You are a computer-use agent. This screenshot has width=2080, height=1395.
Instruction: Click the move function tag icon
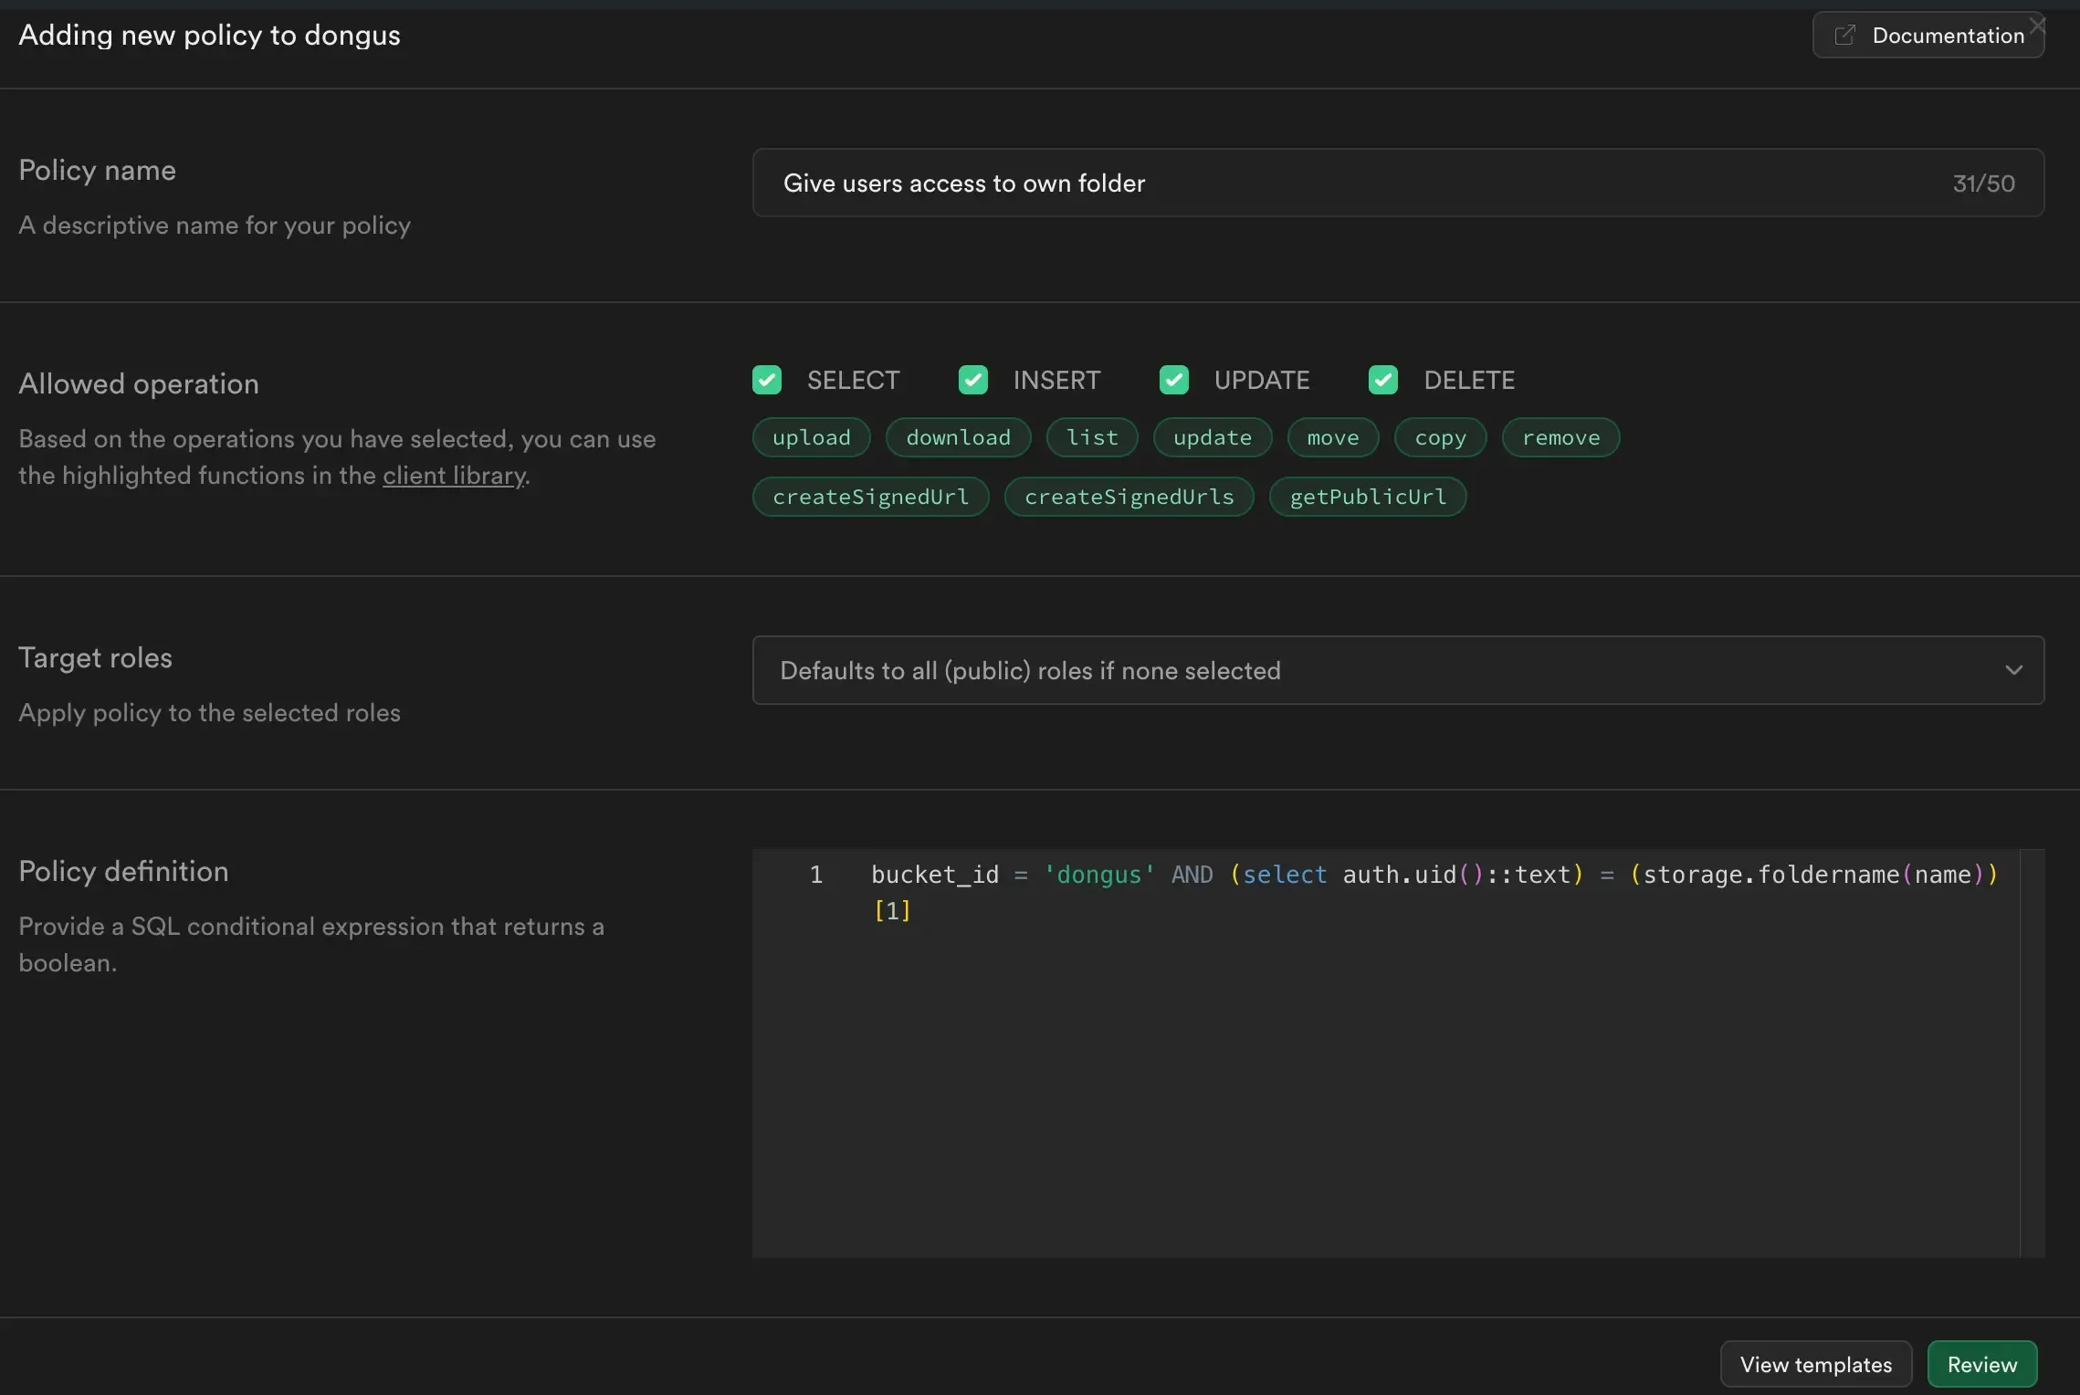[x=1331, y=437]
